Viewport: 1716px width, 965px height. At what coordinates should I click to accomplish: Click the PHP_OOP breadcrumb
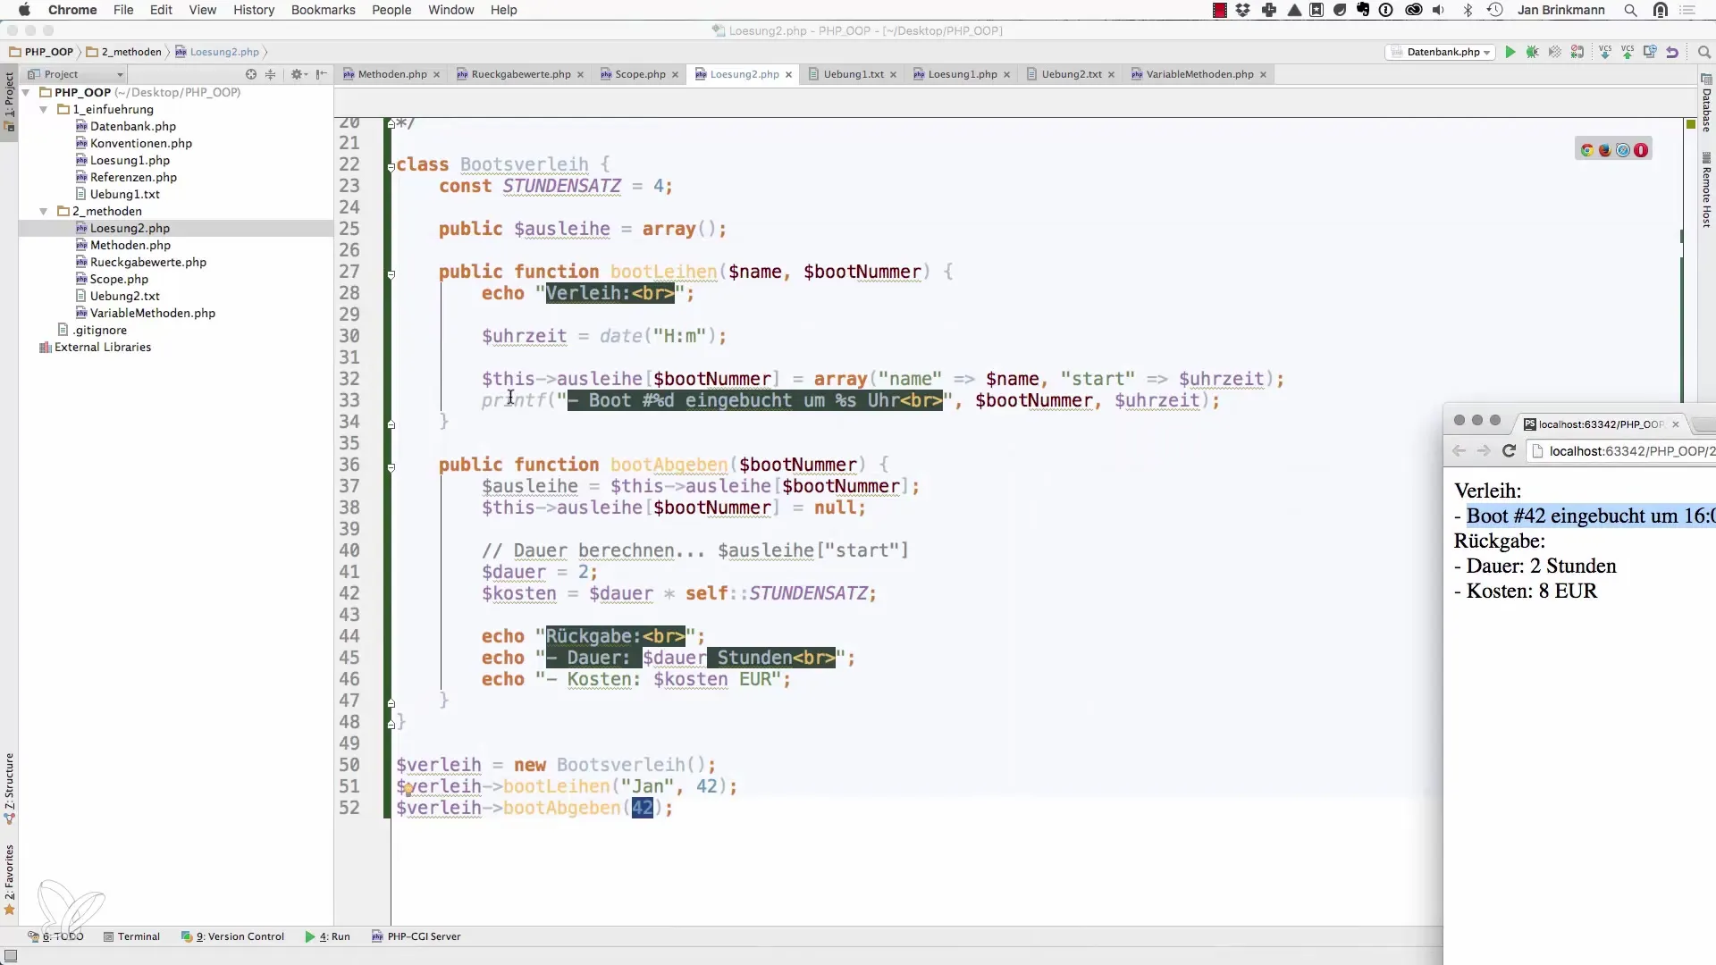[42, 52]
